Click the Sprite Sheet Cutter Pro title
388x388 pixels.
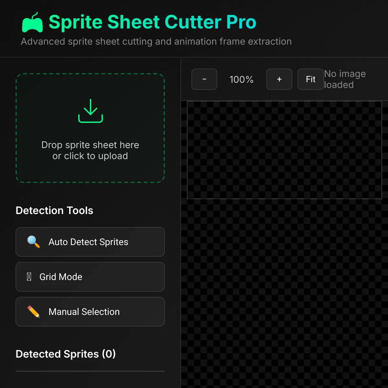[152, 22]
